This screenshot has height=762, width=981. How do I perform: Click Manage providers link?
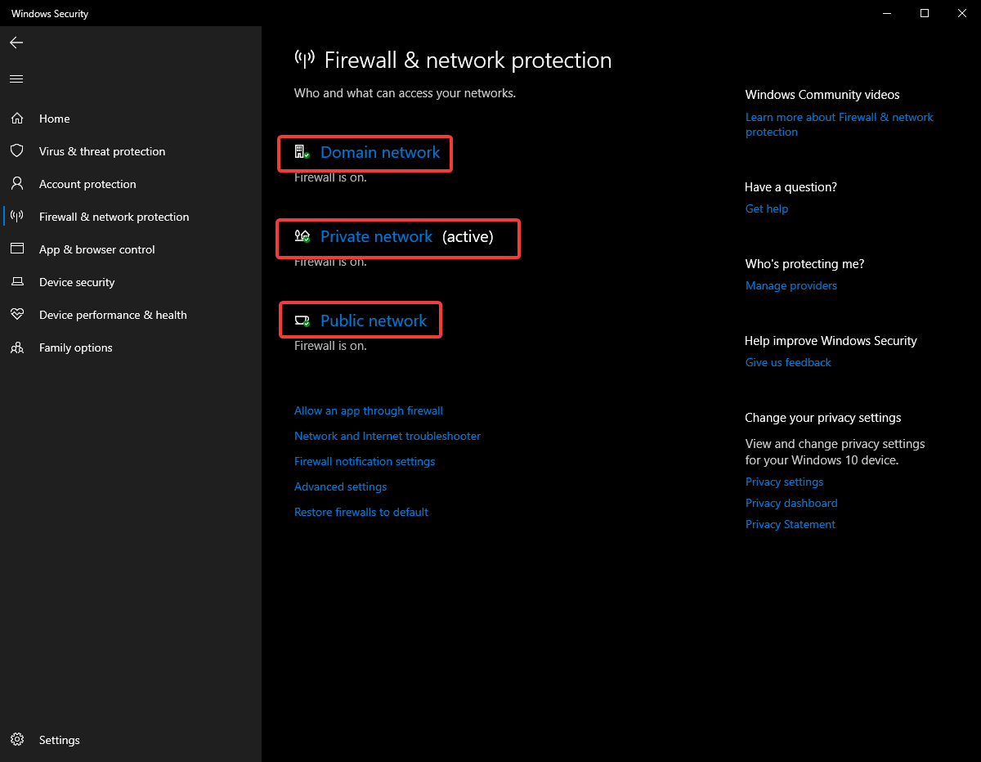coord(791,285)
